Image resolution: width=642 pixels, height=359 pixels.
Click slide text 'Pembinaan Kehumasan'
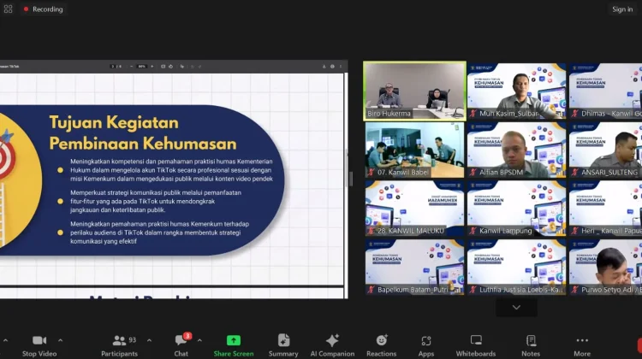tap(143, 144)
